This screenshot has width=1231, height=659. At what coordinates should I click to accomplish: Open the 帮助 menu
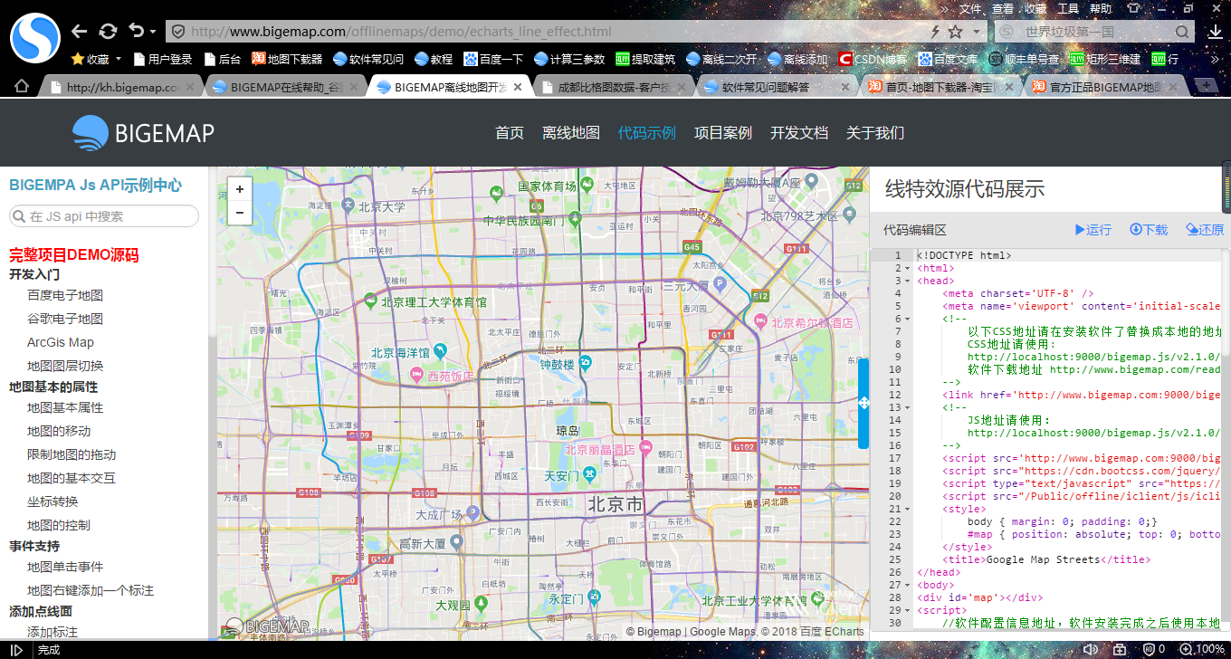coord(1101,8)
